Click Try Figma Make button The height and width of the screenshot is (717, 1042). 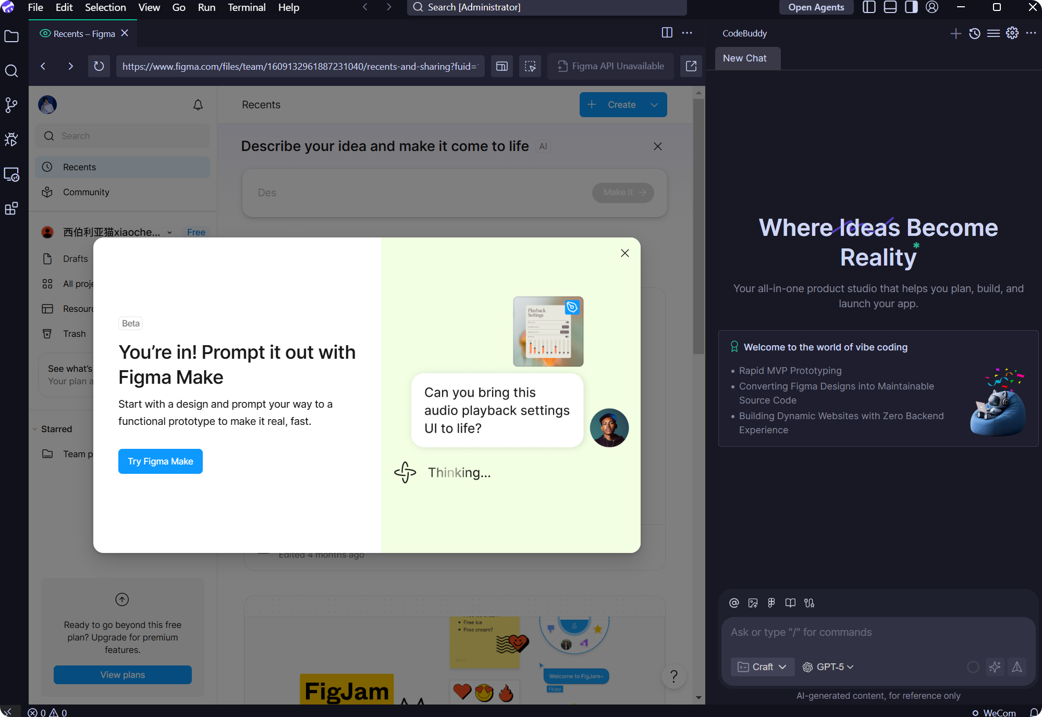(x=161, y=461)
